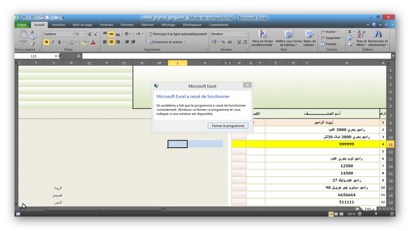
Task: Click the Copy icon in Presse-papiers
Action: coord(32,38)
